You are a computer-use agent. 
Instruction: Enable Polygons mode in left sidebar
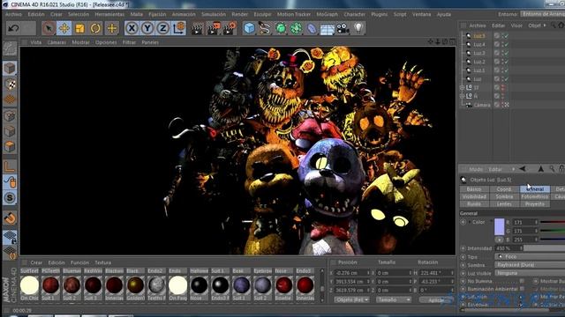click(x=10, y=147)
